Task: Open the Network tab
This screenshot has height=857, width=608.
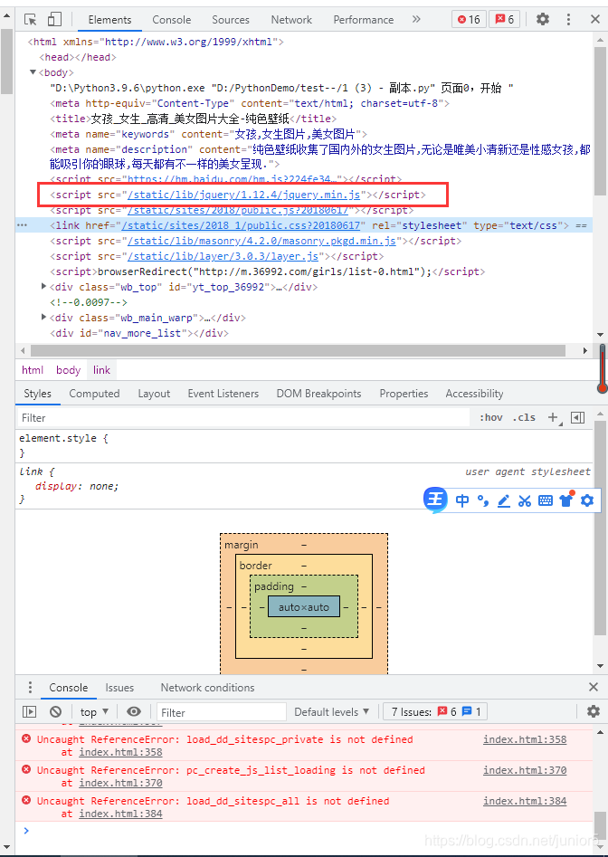Action: (x=291, y=20)
